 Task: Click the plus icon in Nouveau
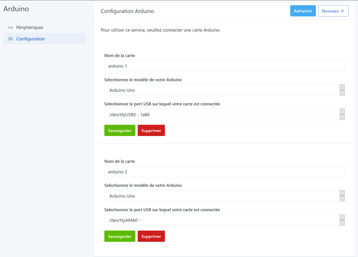coord(342,11)
